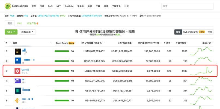Open the 工具 nav menu item
This screenshot has height=109, width=220.
(98, 6)
